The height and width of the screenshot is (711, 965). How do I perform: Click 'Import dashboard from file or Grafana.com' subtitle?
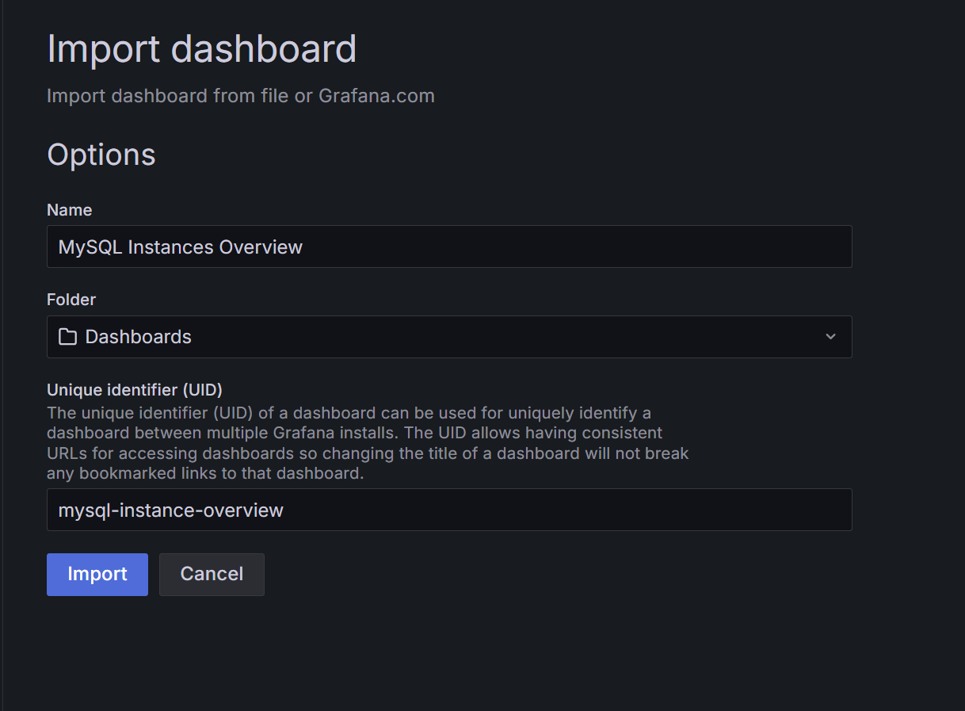tap(241, 96)
